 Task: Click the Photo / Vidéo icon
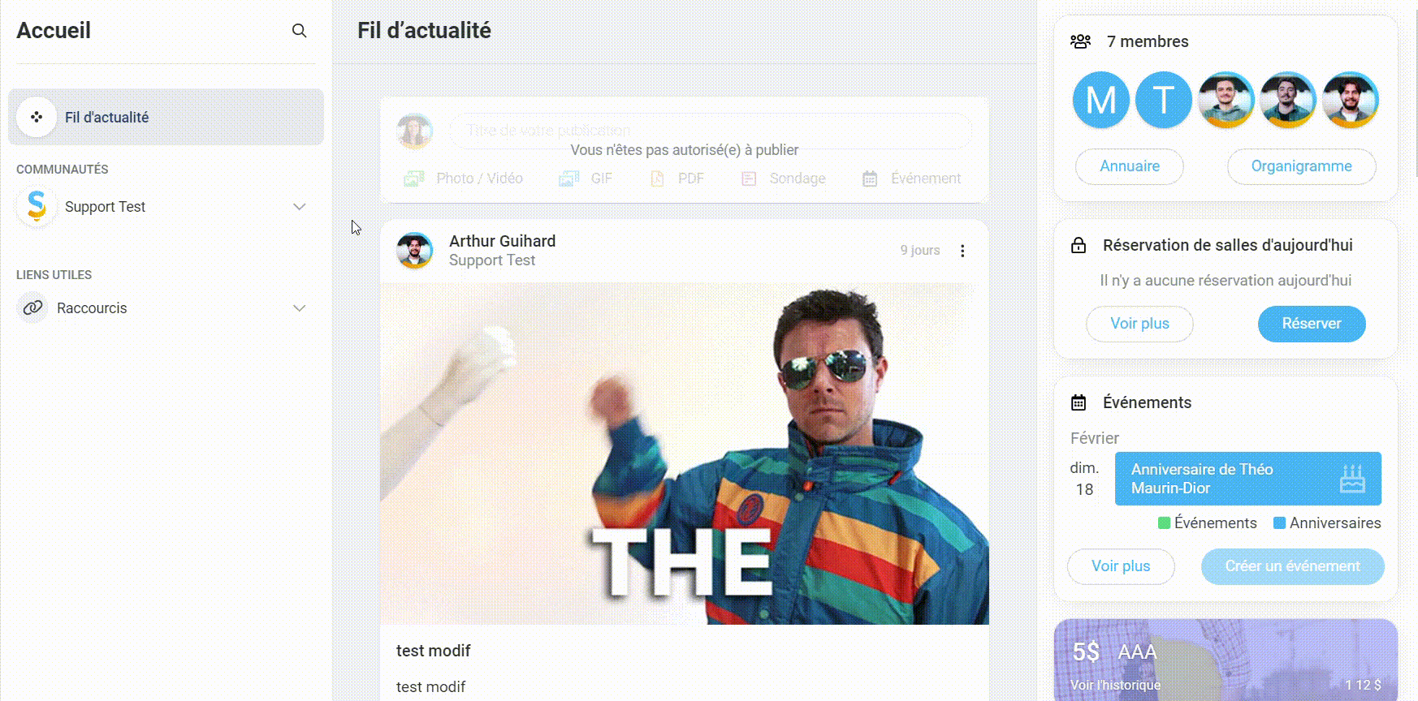[x=414, y=178]
